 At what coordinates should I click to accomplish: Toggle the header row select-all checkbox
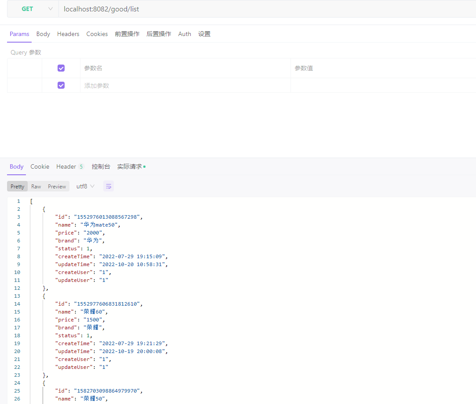[61, 68]
